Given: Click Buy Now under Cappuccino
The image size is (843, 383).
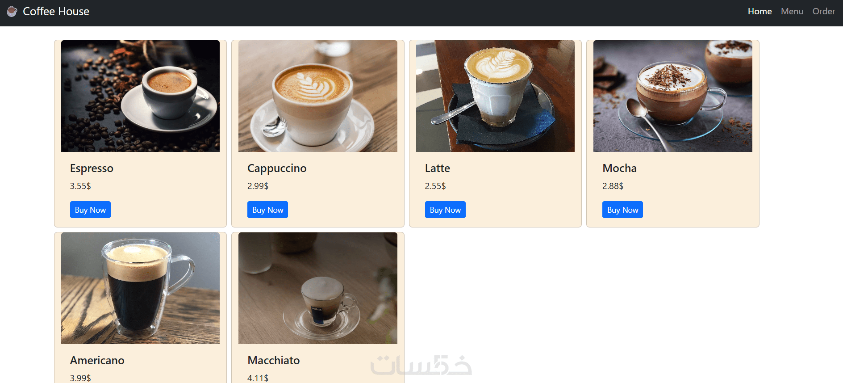Looking at the screenshot, I should [267, 210].
